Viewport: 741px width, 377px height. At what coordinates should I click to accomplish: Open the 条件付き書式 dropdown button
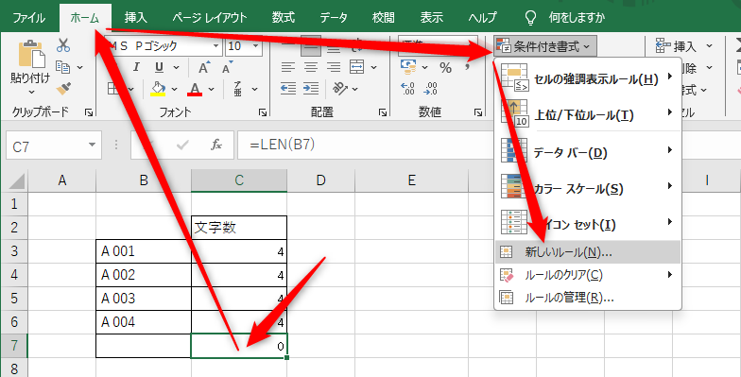[x=545, y=46]
